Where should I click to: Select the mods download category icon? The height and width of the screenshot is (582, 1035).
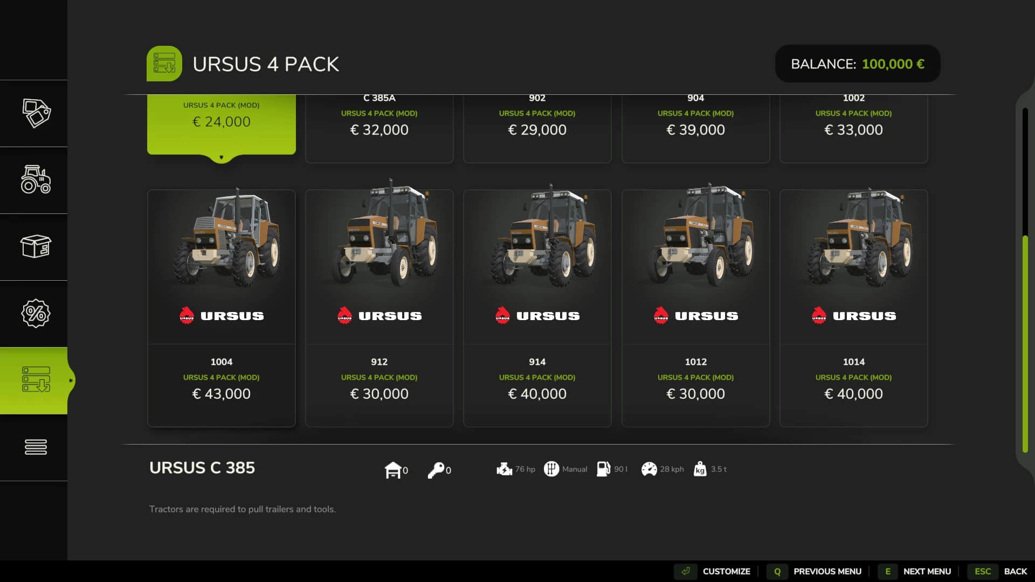[36, 380]
